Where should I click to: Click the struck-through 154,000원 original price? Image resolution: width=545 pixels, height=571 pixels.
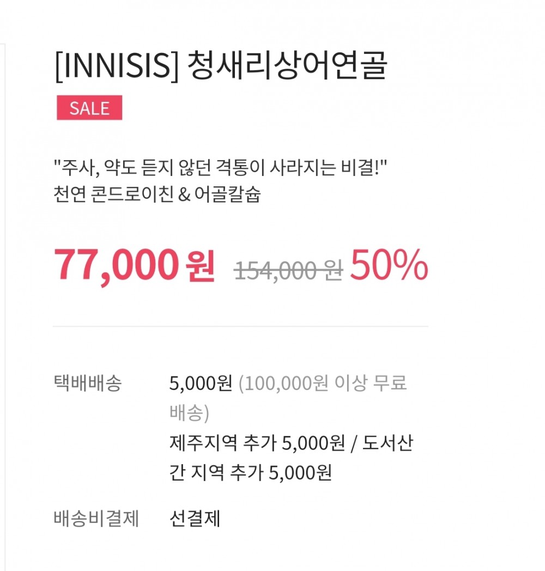[288, 271]
